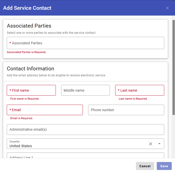This screenshot has width=175, height=173.
Task: Click into the Middle name field
Action: click(x=85, y=90)
